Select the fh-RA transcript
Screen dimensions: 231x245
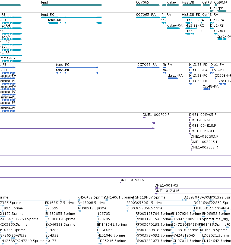[x=164, y=17]
